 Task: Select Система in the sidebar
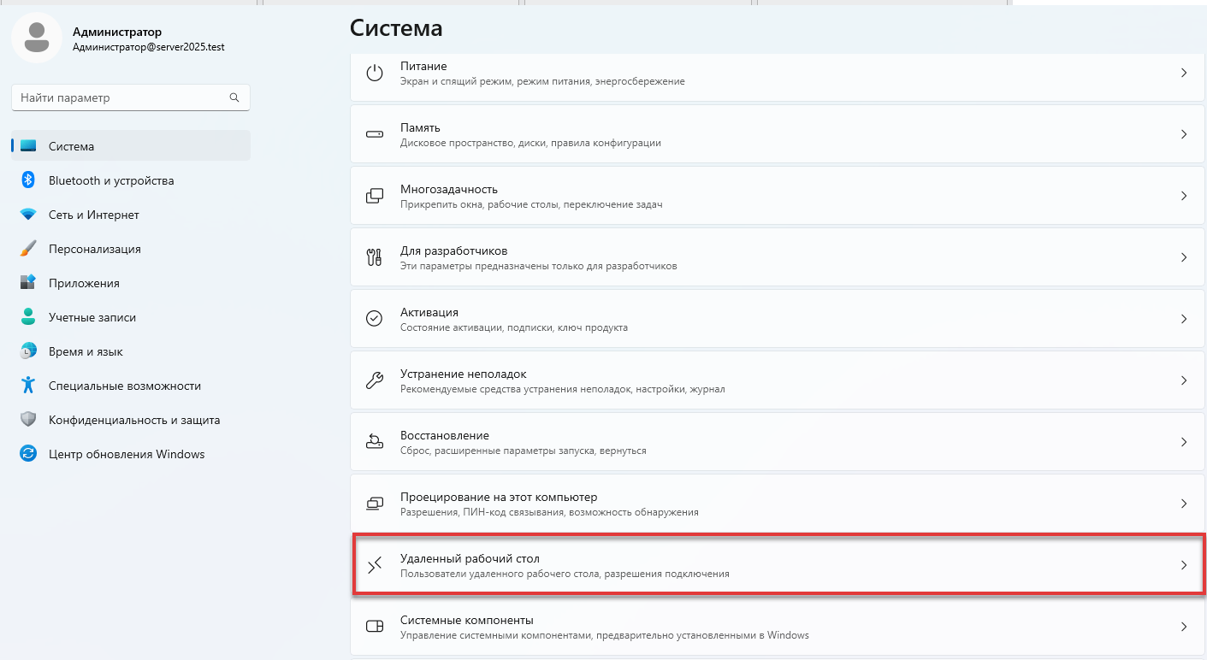tap(131, 146)
